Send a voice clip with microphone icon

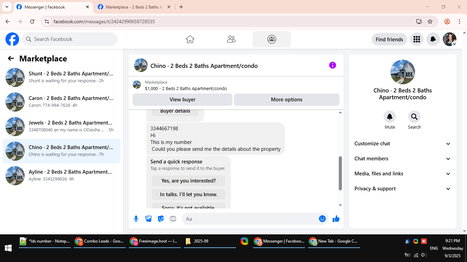click(x=136, y=219)
